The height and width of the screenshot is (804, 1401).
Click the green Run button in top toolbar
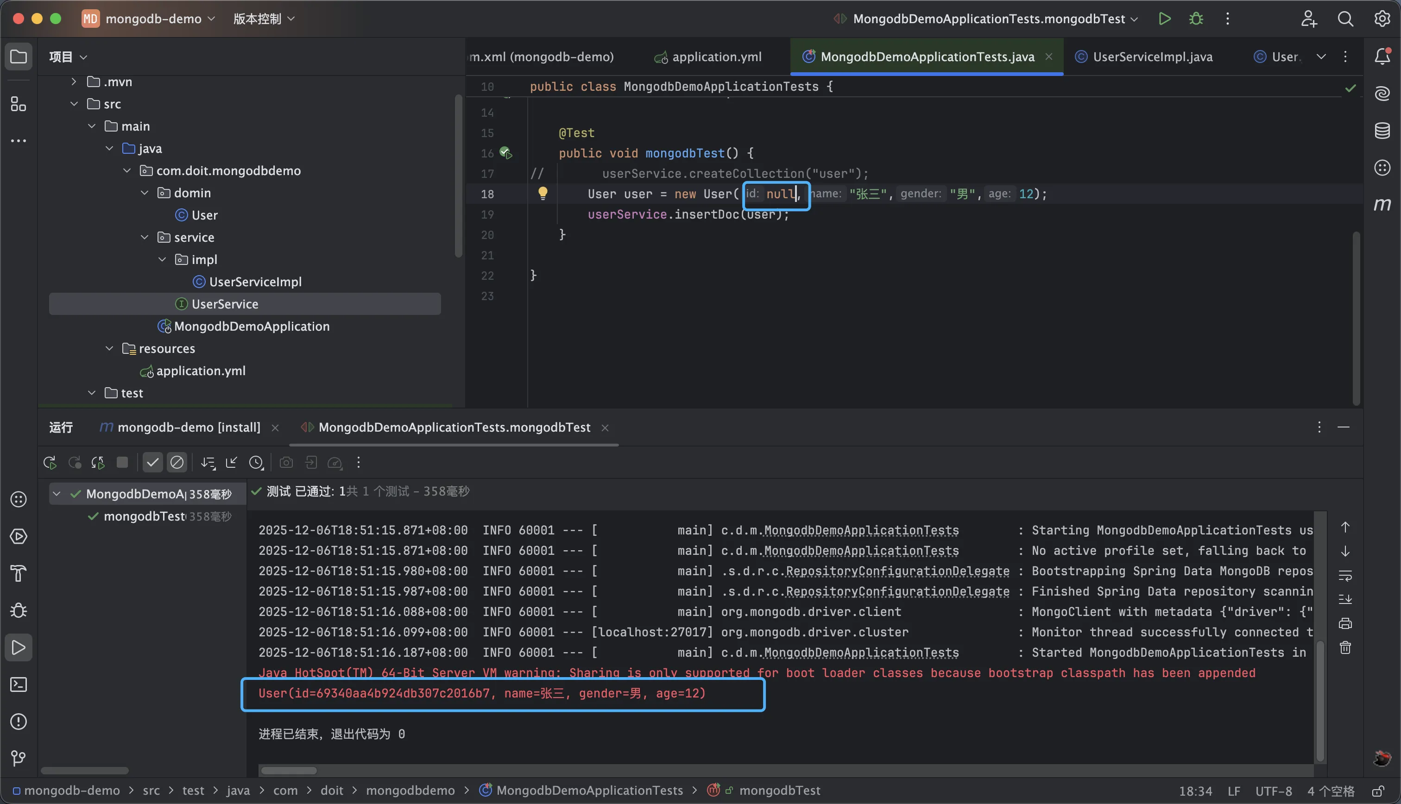click(x=1165, y=19)
